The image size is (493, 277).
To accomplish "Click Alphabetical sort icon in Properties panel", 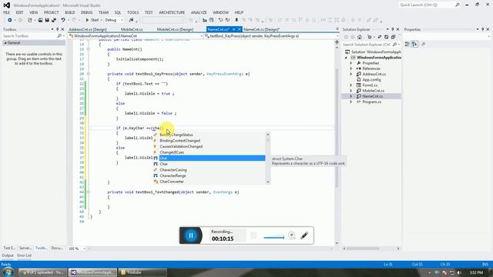I will click(x=414, y=45).
